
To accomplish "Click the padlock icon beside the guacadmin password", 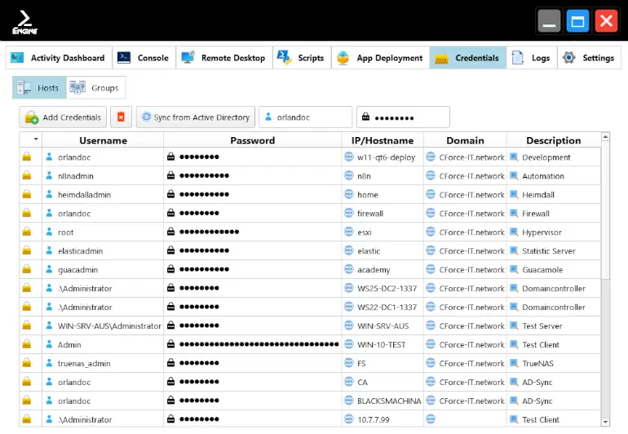I will click(x=171, y=270).
